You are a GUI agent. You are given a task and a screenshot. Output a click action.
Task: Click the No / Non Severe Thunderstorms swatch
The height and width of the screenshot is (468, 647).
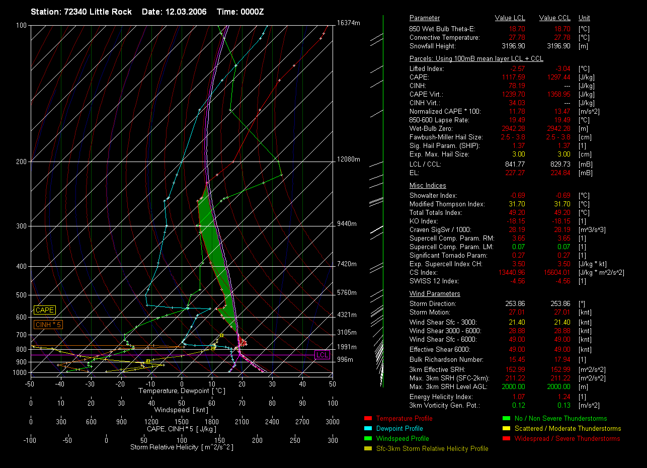(506, 419)
